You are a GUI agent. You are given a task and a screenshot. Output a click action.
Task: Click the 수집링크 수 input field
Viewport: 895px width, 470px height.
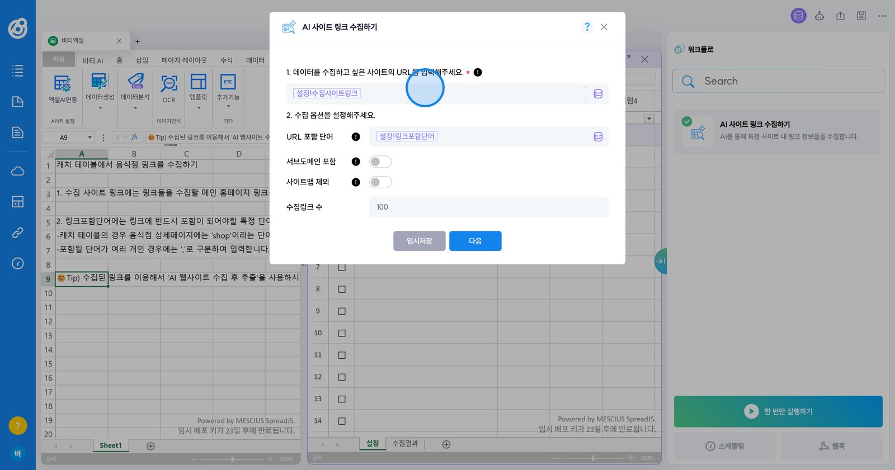[489, 207]
